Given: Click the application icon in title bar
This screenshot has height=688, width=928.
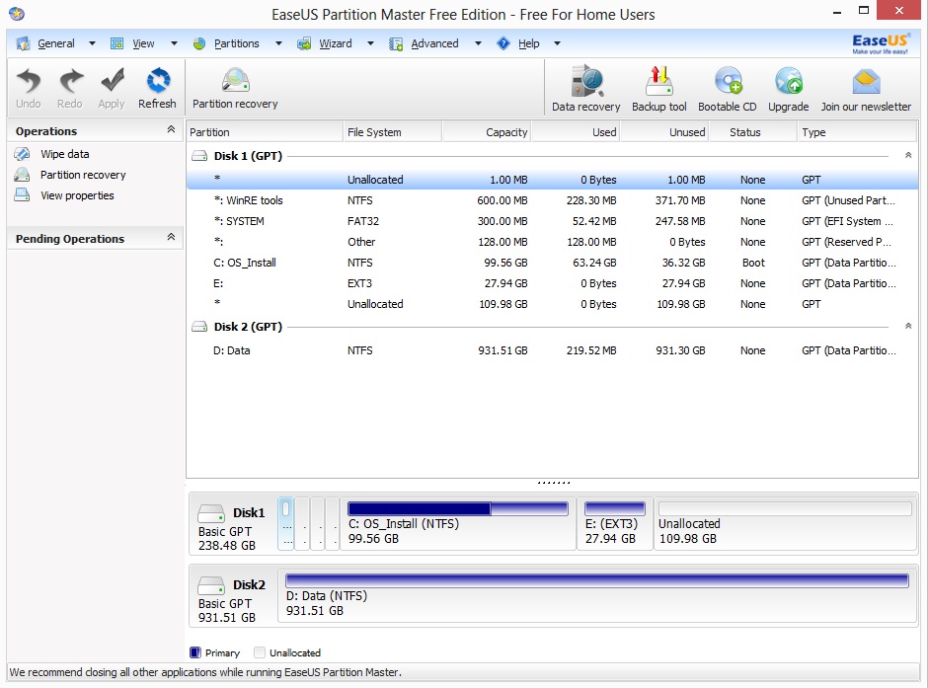Looking at the screenshot, I should coord(17,13).
